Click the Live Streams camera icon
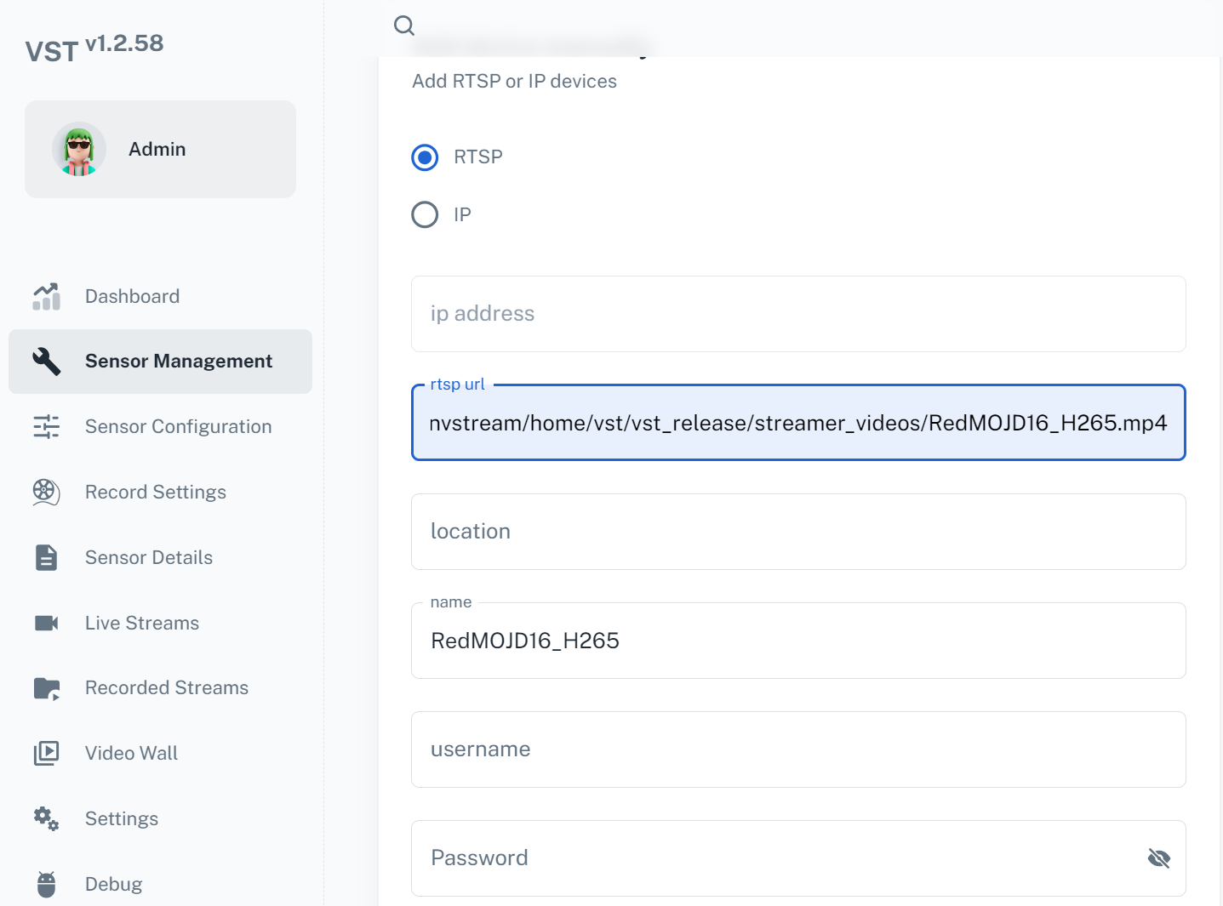1223x906 pixels. tap(46, 623)
